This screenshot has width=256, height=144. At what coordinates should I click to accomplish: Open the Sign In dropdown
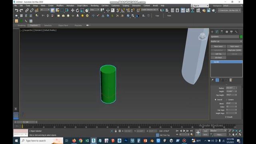200,6
